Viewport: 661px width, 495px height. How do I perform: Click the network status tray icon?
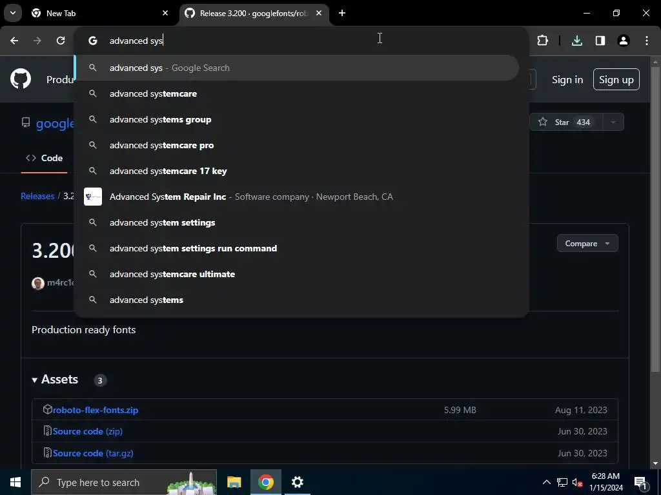(562, 482)
